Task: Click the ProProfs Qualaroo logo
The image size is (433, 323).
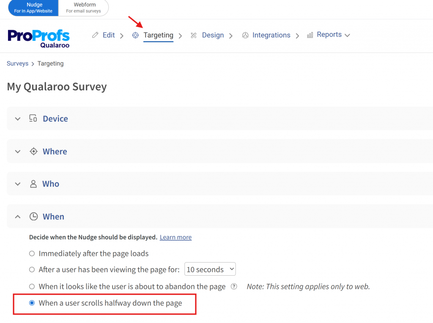Action: point(38,38)
